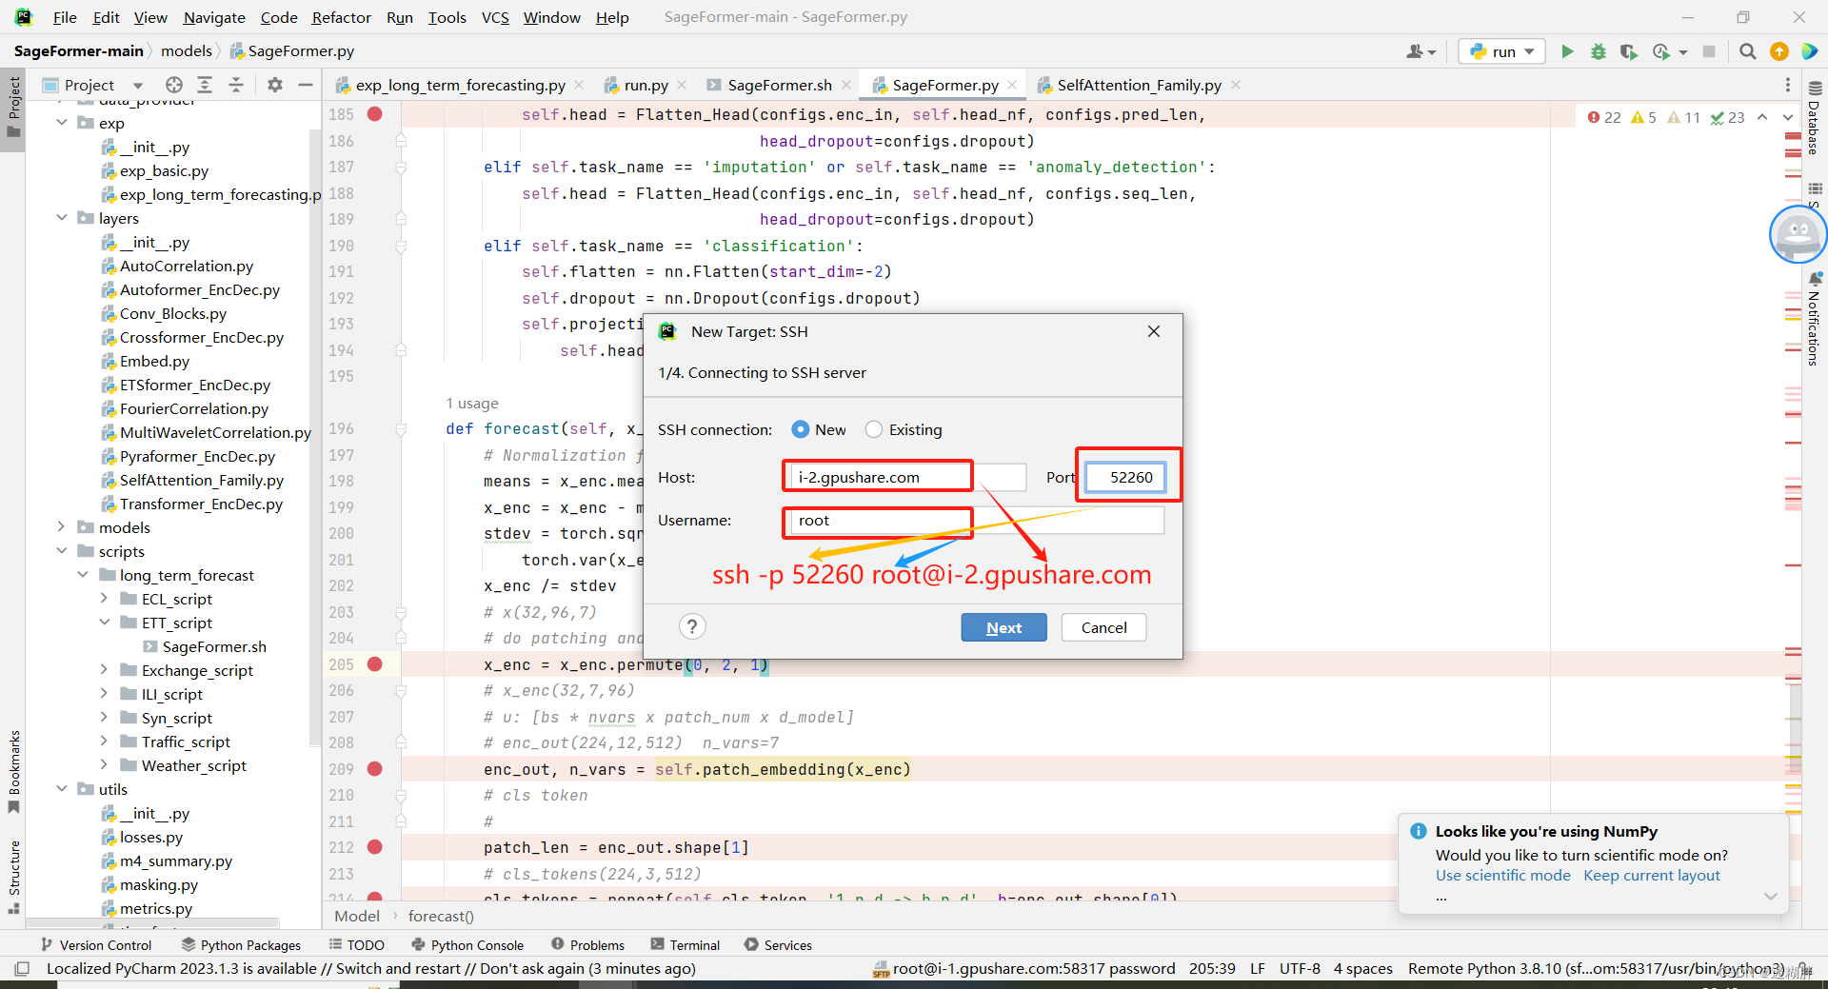Viewport: 1828px width, 989px height.
Task: Collapse the layers folder
Action: pos(62,218)
